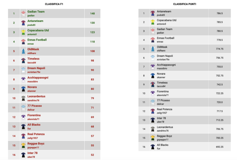Click Ennas Football jersey in Classifica F1
Screen dimensions: 237x160
(x=23, y=42)
